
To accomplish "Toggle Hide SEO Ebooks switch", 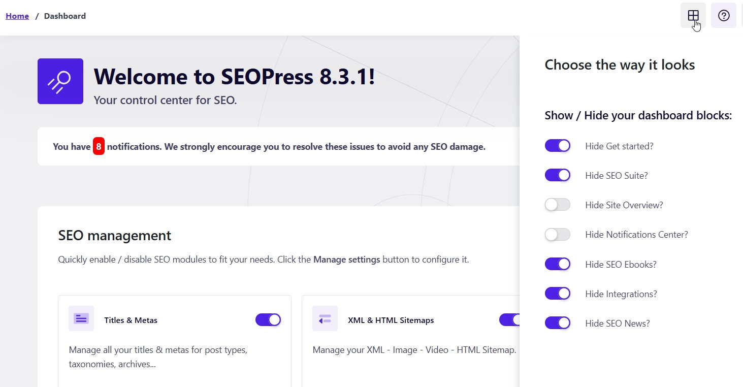I will click(557, 264).
